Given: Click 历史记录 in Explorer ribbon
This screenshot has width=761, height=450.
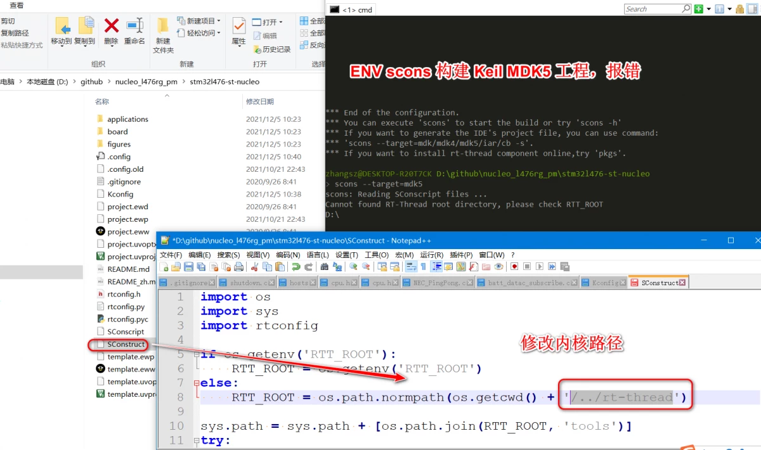Looking at the screenshot, I should (272, 49).
